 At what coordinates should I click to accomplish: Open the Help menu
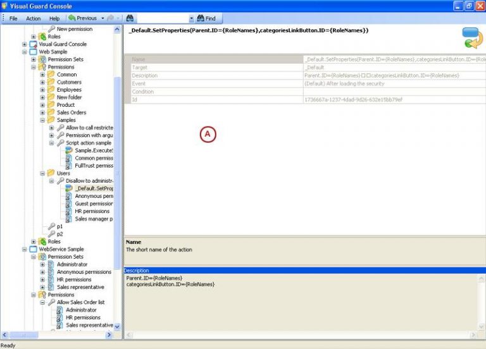[x=54, y=18]
